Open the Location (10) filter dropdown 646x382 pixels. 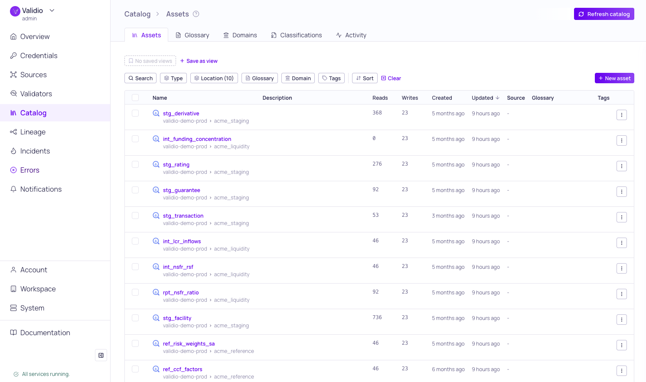coord(214,78)
